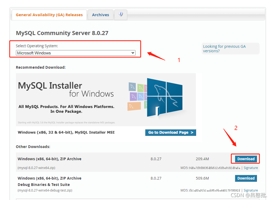Open Signature link for mysql-8.0.27-winx64.zip
The height and width of the screenshot is (200, 271).
pyautogui.click(x=251, y=168)
